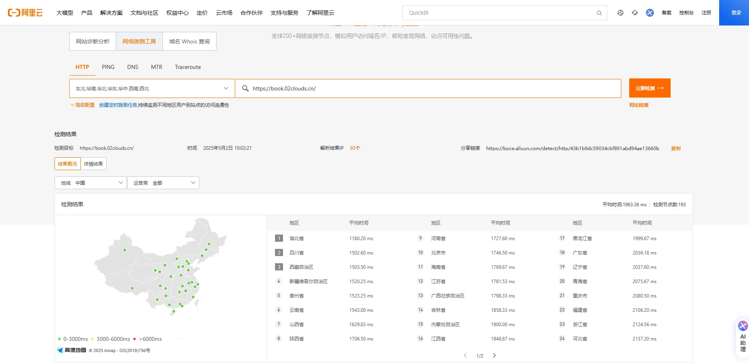Click the search magnifier in QuickBI box

[x=599, y=13]
